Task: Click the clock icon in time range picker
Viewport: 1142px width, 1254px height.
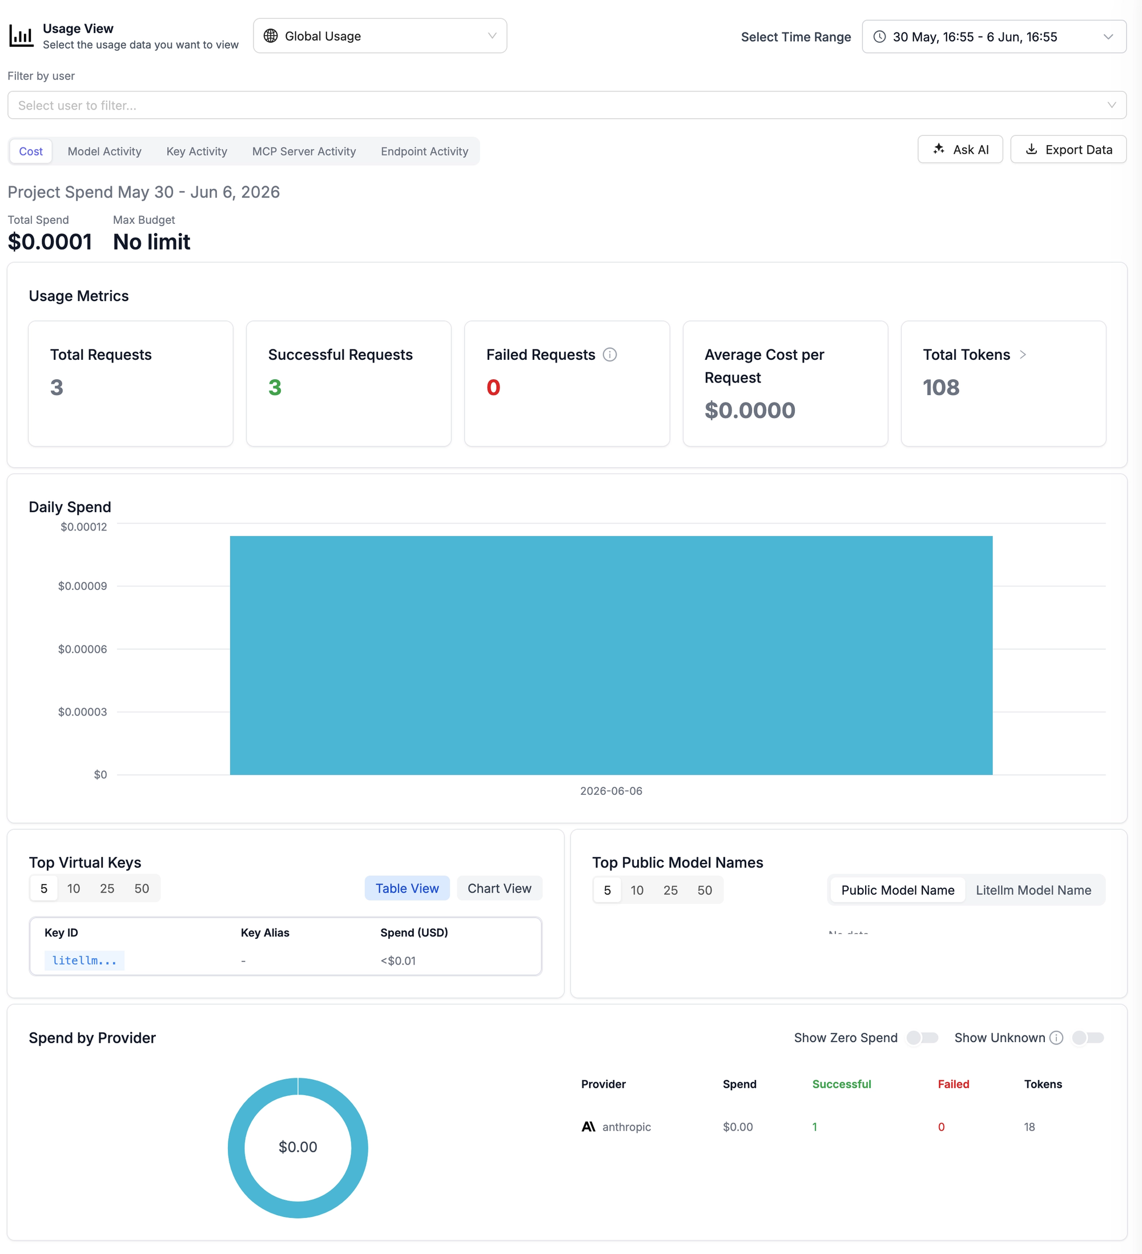Action: pos(879,37)
